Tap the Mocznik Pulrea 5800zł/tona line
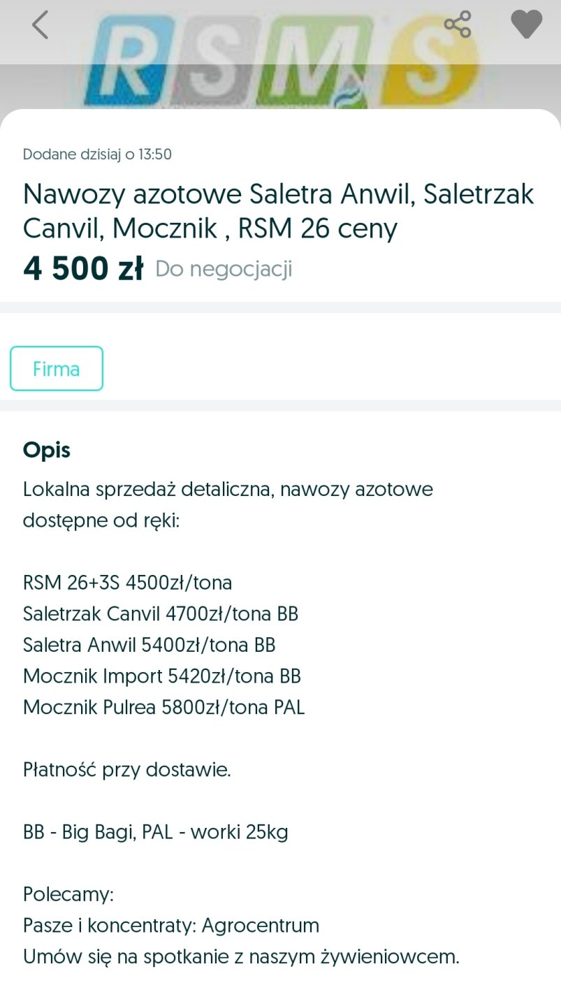This screenshot has height=1006, width=561. pos(163,707)
